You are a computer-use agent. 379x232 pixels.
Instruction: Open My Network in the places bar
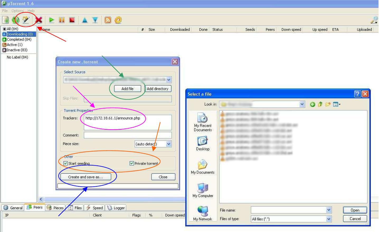pos(203,213)
